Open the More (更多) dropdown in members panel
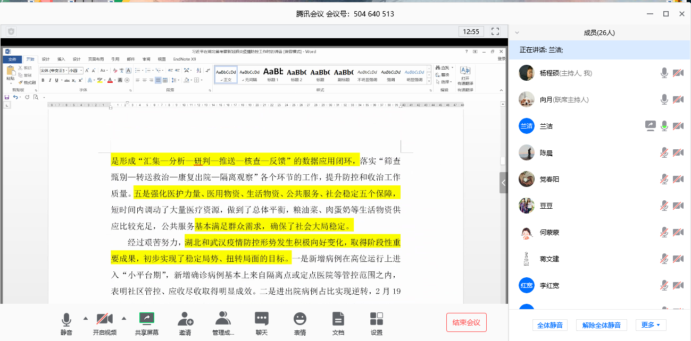Viewport: 691px width, 341px height. 650,325
